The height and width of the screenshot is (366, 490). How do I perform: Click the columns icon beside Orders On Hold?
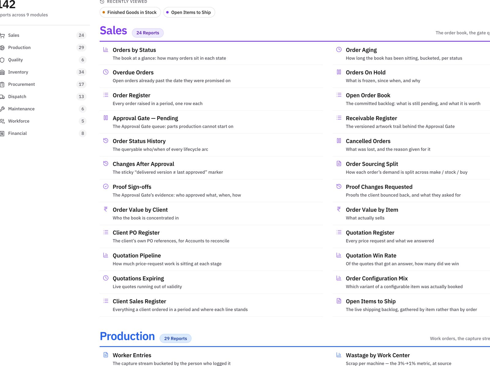pos(339,72)
